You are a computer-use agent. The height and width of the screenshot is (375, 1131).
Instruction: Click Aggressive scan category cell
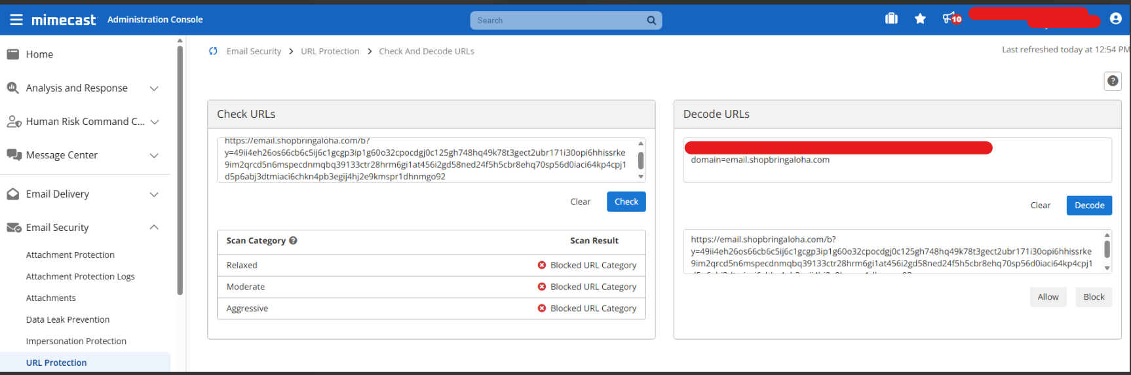coord(247,308)
